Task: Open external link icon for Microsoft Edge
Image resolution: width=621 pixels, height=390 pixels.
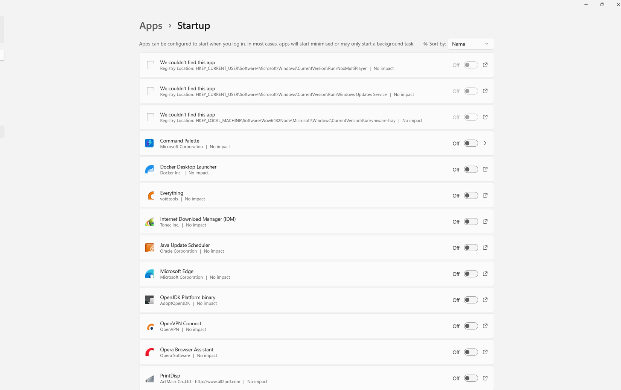Action: [485, 274]
